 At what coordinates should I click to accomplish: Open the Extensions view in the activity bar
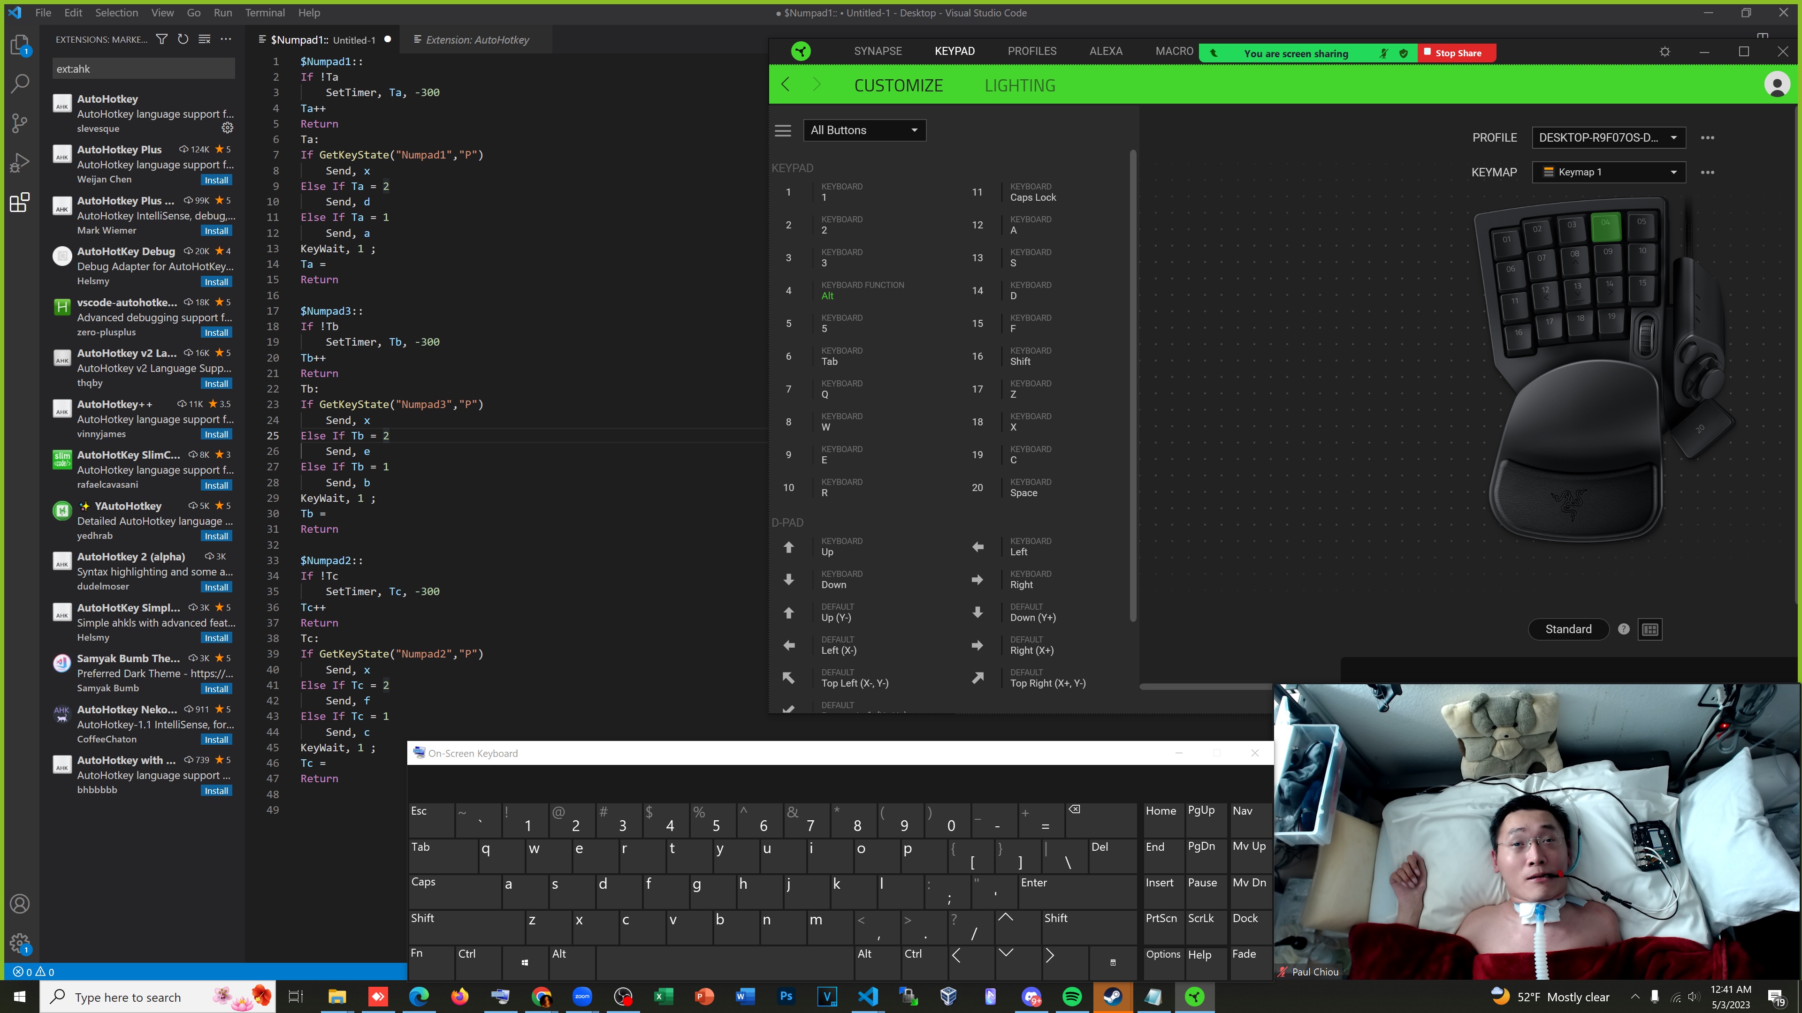click(20, 203)
